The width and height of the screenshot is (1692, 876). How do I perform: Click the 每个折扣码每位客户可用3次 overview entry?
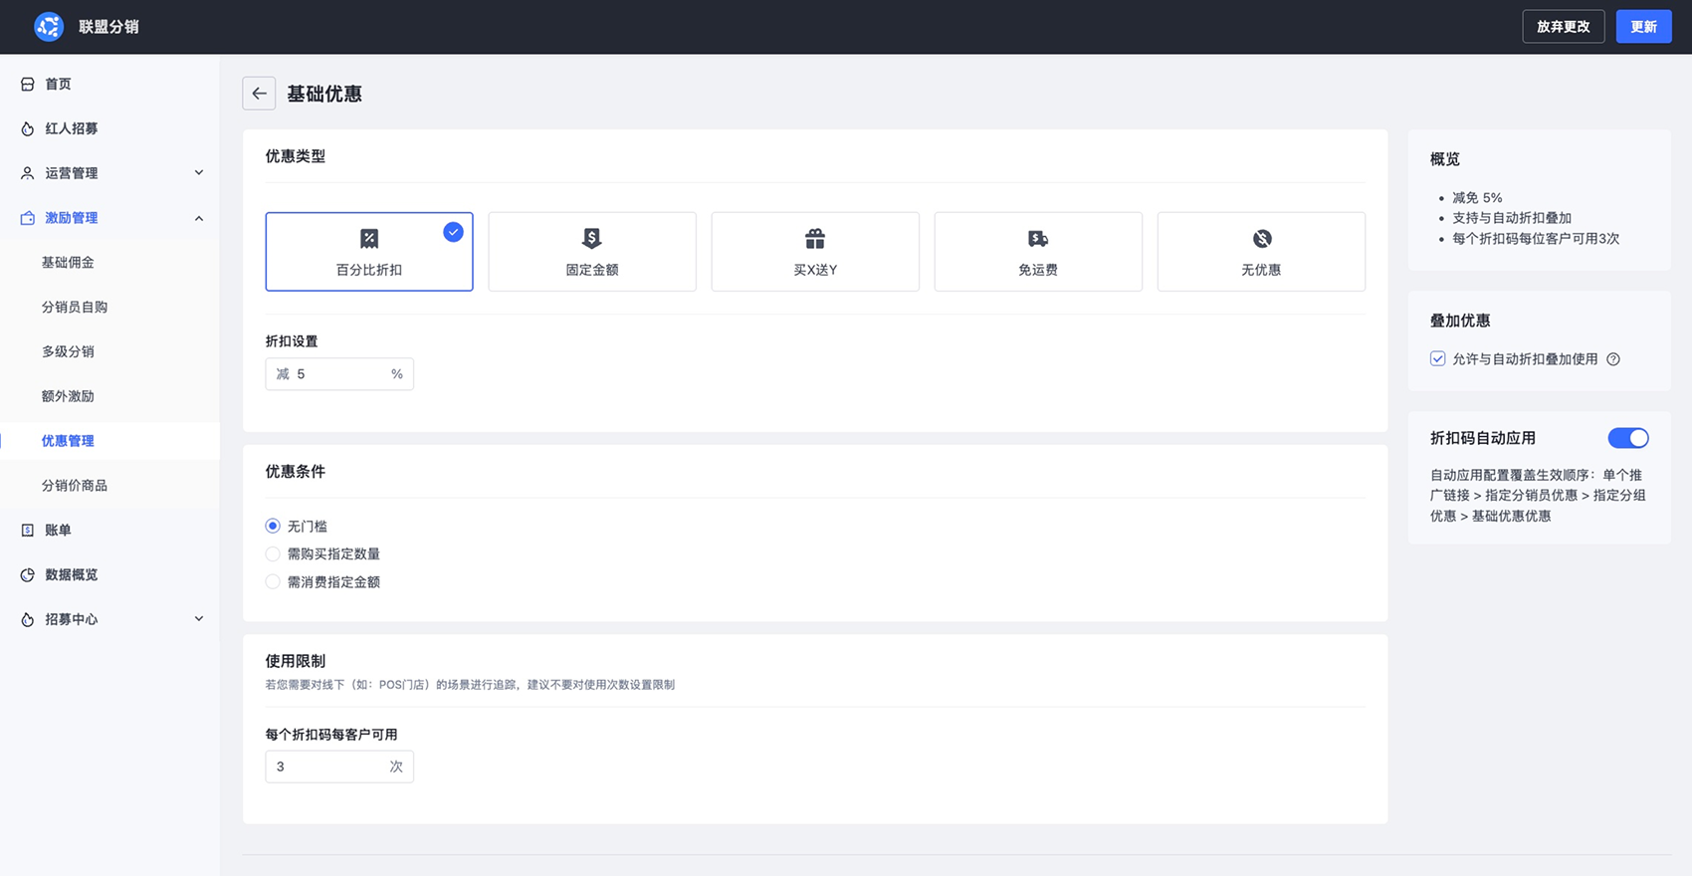point(1536,239)
